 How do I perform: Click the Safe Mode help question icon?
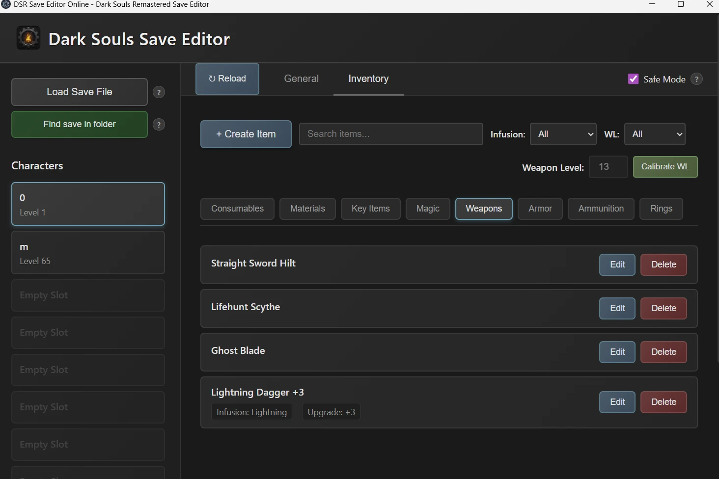(x=696, y=79)
